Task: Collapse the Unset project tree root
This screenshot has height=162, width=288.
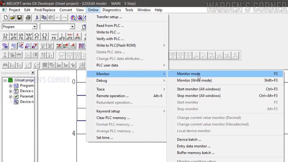Action: tap(5, 80)
